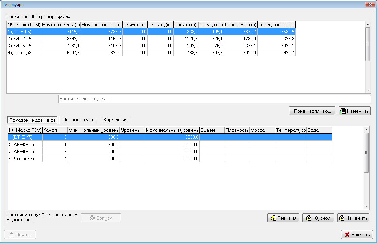The width and height of the screenshot is (377, 243).
Task: Select row 1 (ДТ-Е-К5) in the sensors table
Action: (x=170, y=137)
